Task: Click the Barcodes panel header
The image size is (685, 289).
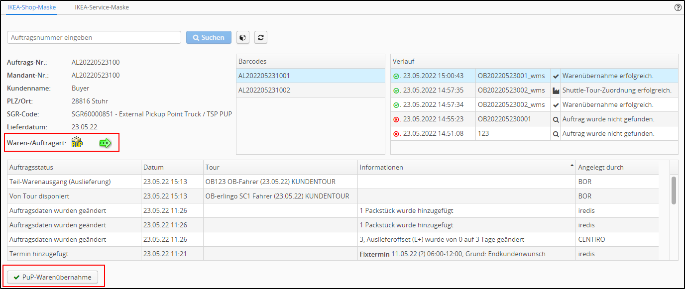Action: (311, 61)
